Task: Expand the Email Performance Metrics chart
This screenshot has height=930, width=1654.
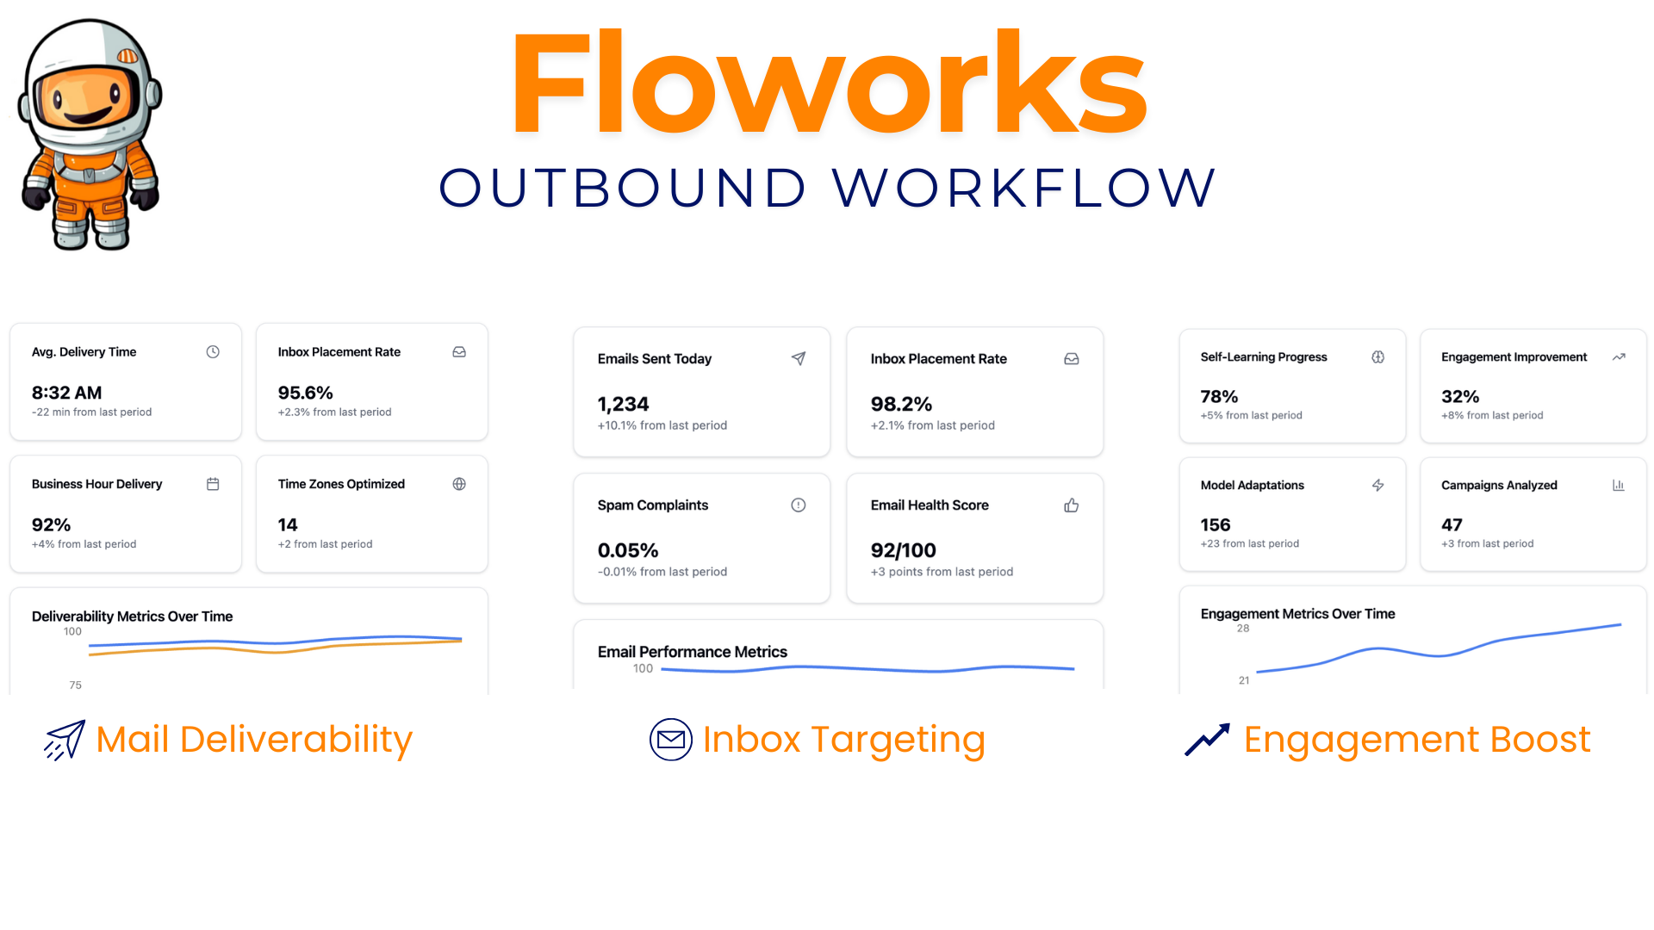Action: click(x=838, y=670)
